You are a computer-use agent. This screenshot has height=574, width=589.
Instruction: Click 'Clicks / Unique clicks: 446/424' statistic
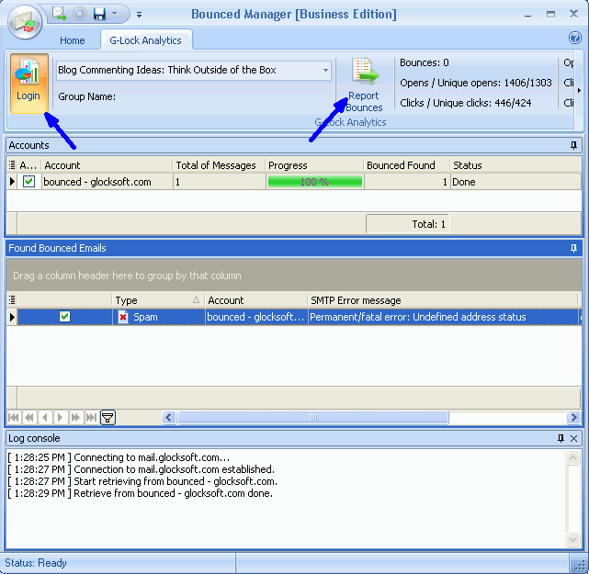[466, 103]
